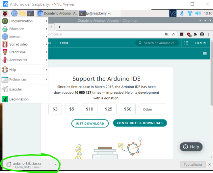Open the Raspberry Pi main menu
Viewport: 213px width, 173px height.
point(5,13)
